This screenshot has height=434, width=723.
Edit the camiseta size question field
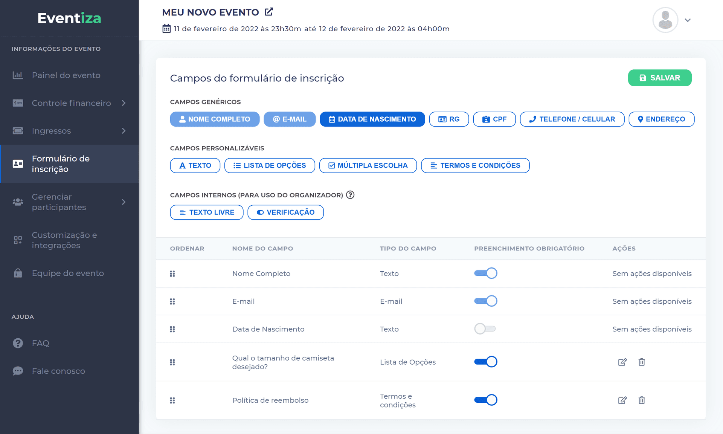(x=622, y=362)
